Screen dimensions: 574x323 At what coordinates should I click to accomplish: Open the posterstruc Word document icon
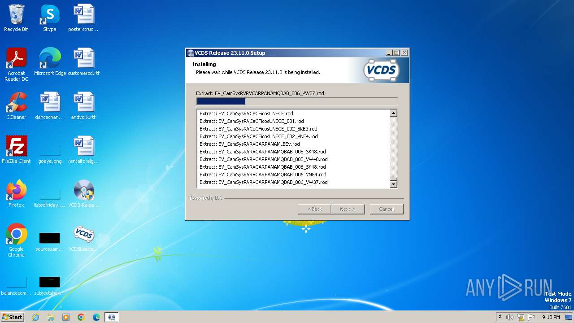tap(83, 18)
